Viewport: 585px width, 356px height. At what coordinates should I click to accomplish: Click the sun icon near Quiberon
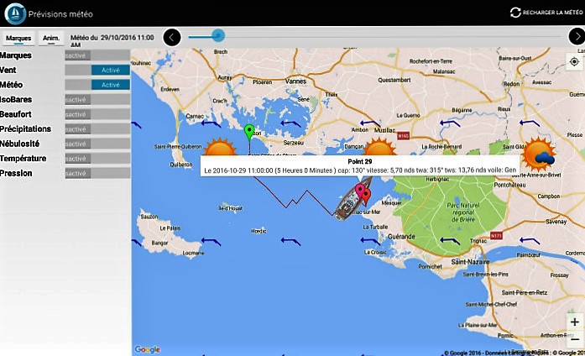(220, 147)
